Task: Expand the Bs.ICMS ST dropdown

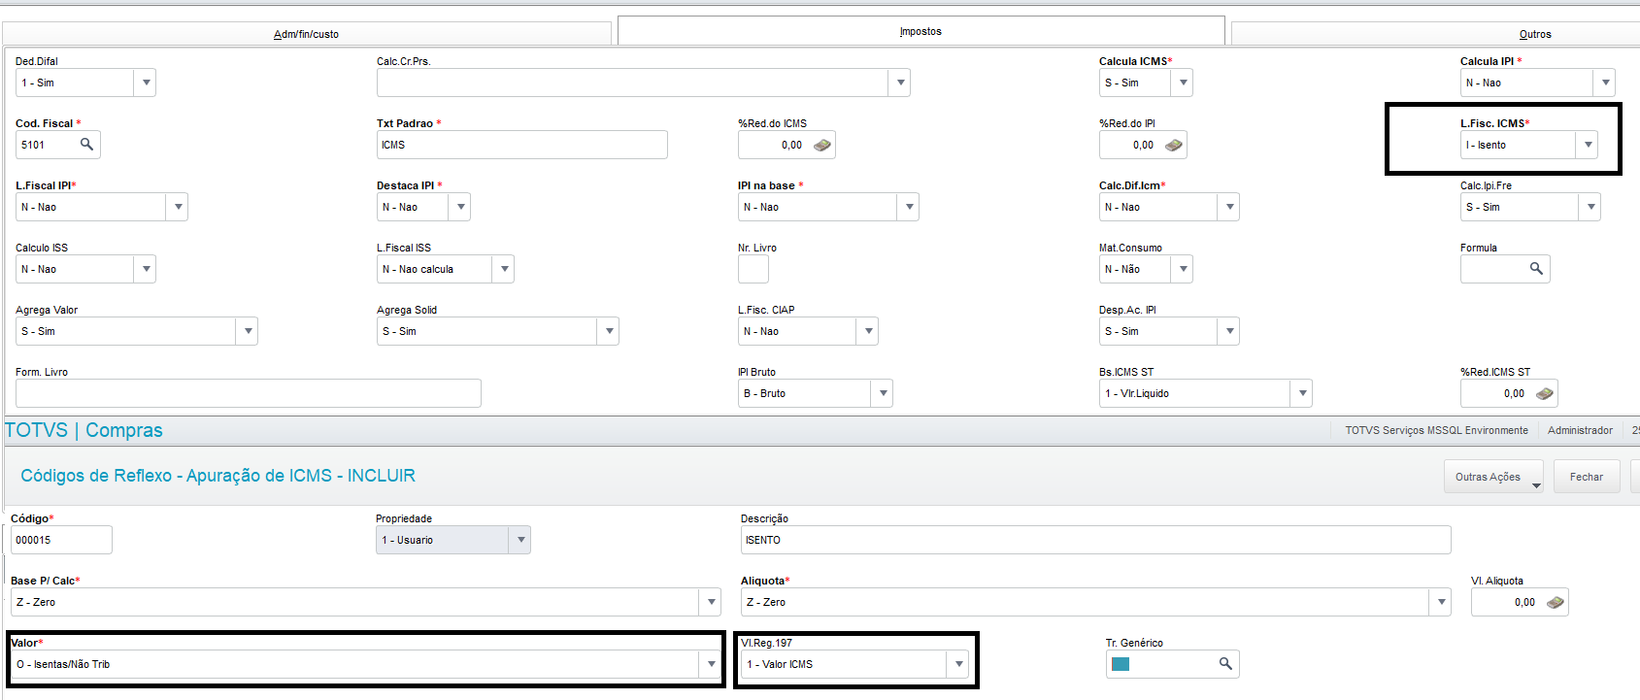Action: click(x=1302, y=393)
